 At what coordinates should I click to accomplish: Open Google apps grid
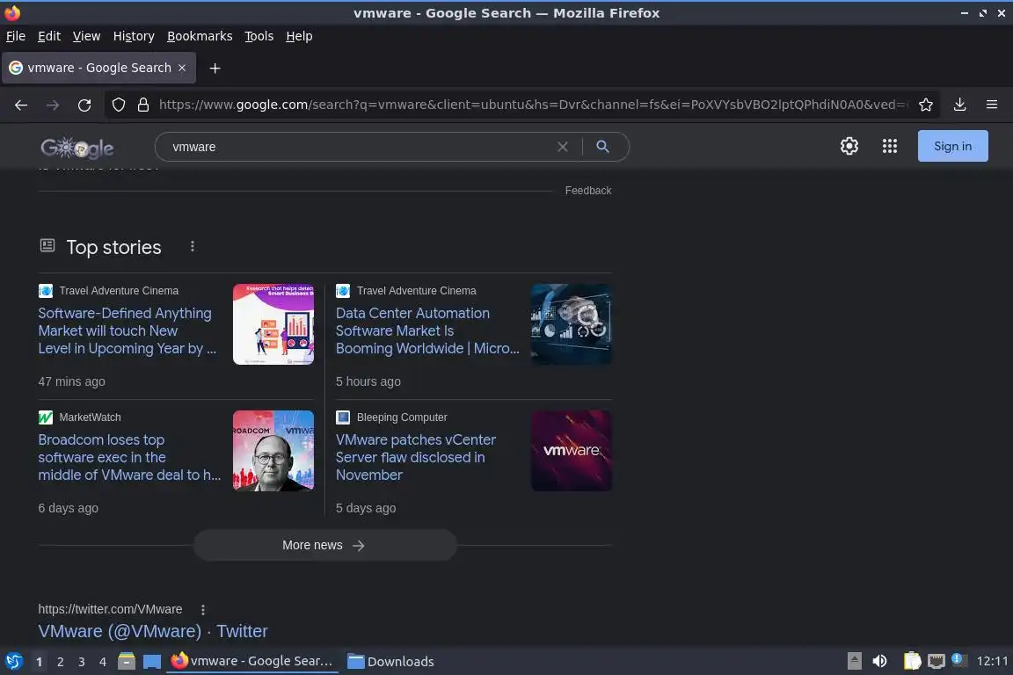point(890,146)
